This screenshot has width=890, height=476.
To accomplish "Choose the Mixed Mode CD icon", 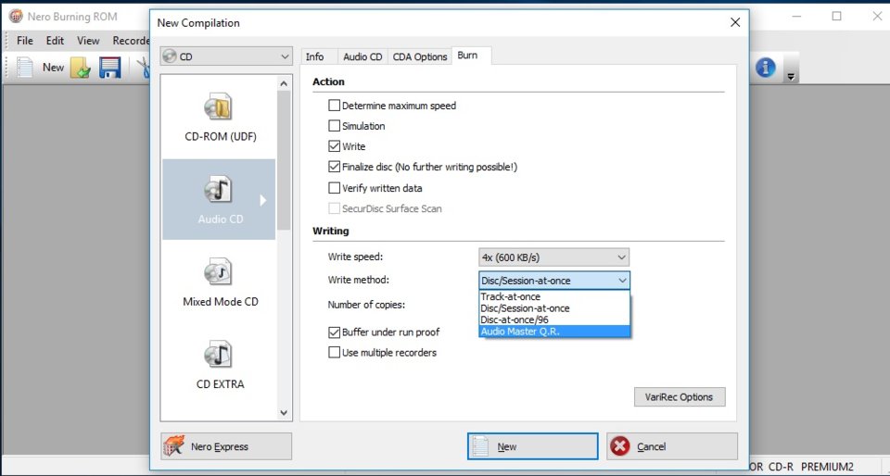I will tap(218, 271).
